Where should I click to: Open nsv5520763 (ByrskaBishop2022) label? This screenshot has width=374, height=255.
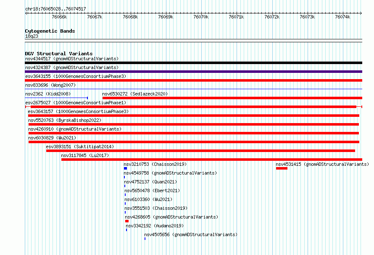coord(65,120)
